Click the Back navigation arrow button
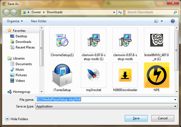 [6, 12]
